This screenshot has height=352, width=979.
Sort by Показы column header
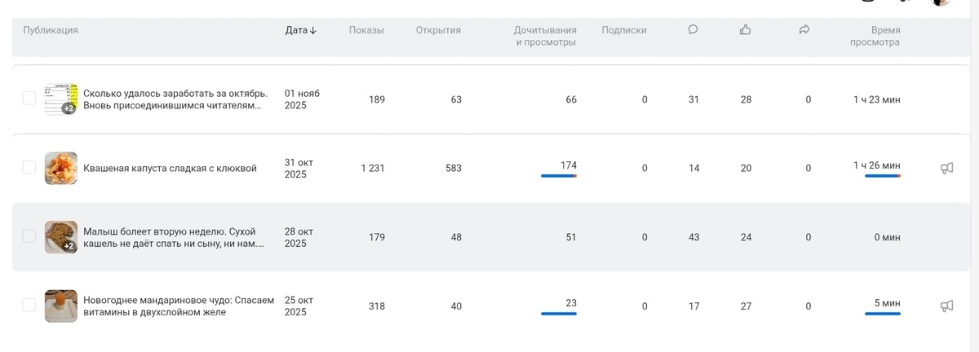point(366,30)
